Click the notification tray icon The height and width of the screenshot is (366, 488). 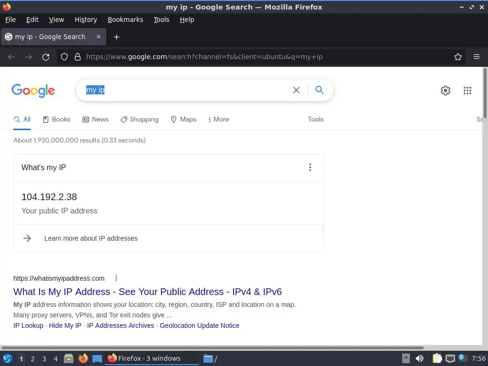(x=462, y=358)
